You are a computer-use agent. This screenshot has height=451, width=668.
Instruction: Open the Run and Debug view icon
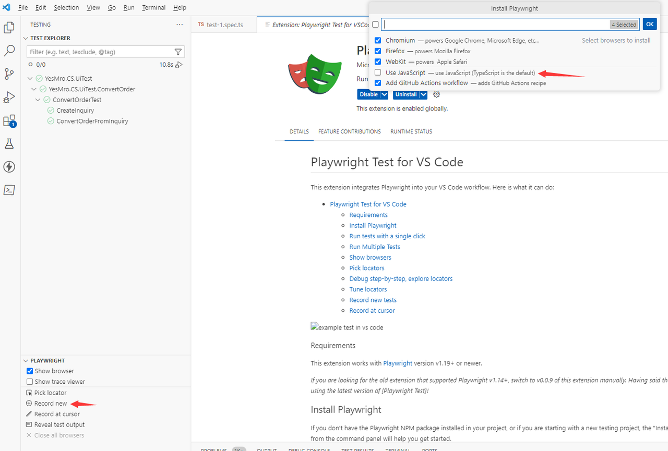pyautogui.click(x=9, y=97)
